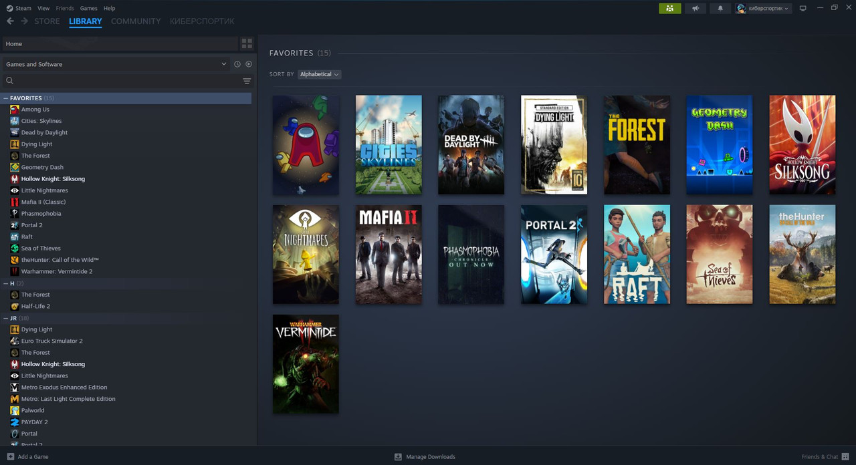Select Little Nightmares under FAVORITES

(x=44, y=190)
